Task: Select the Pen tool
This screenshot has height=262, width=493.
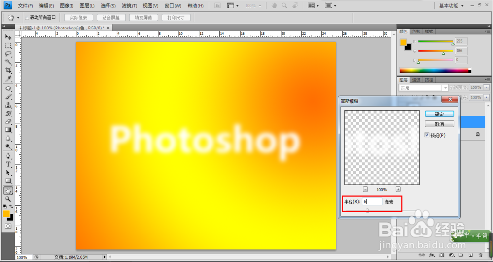Action: pos(8,156)
